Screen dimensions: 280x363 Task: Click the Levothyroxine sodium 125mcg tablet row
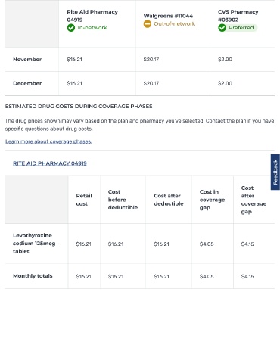point(140,244)
